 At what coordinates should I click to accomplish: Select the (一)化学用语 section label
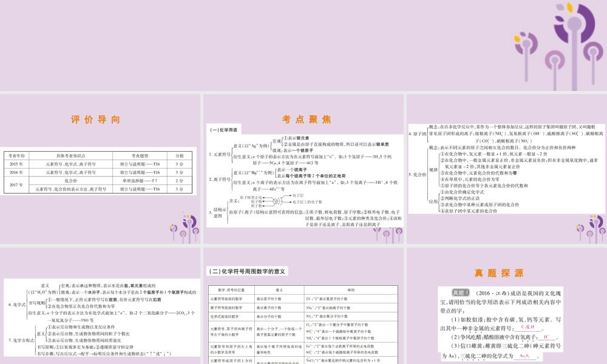pyautogui.click(x=224, y=130)
